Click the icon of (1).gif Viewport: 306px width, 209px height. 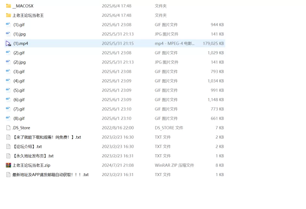[x=8, y=24]
